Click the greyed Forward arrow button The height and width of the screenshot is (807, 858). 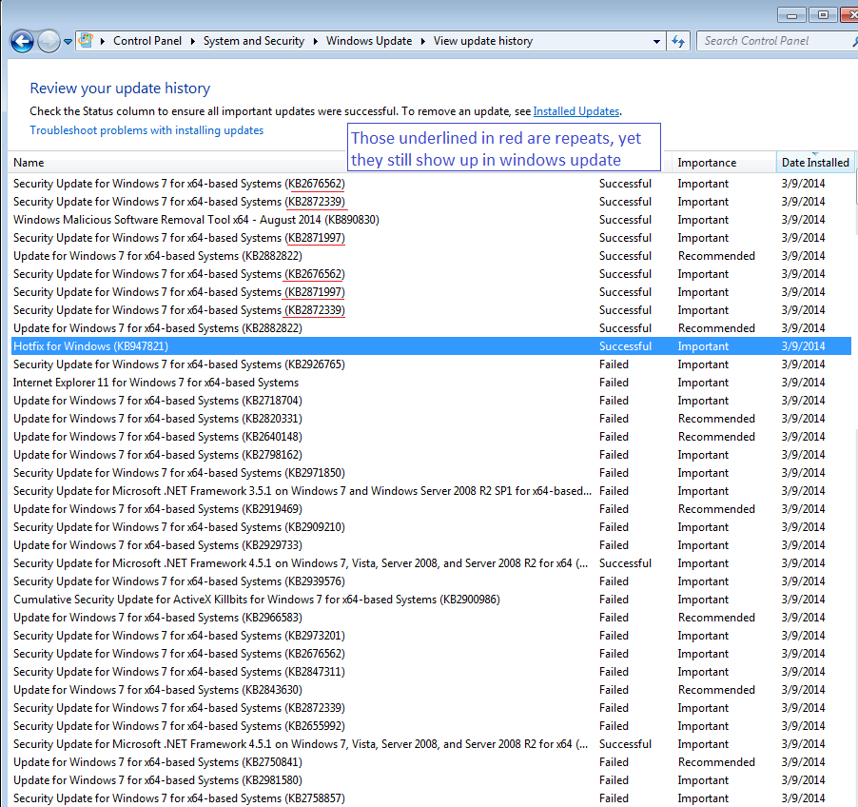(49, 41)
